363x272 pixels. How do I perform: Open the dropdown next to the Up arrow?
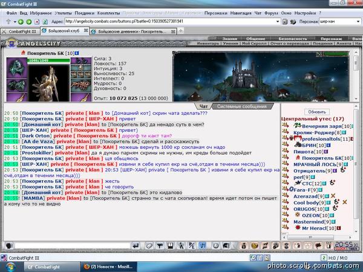click(x=15, y=22)
